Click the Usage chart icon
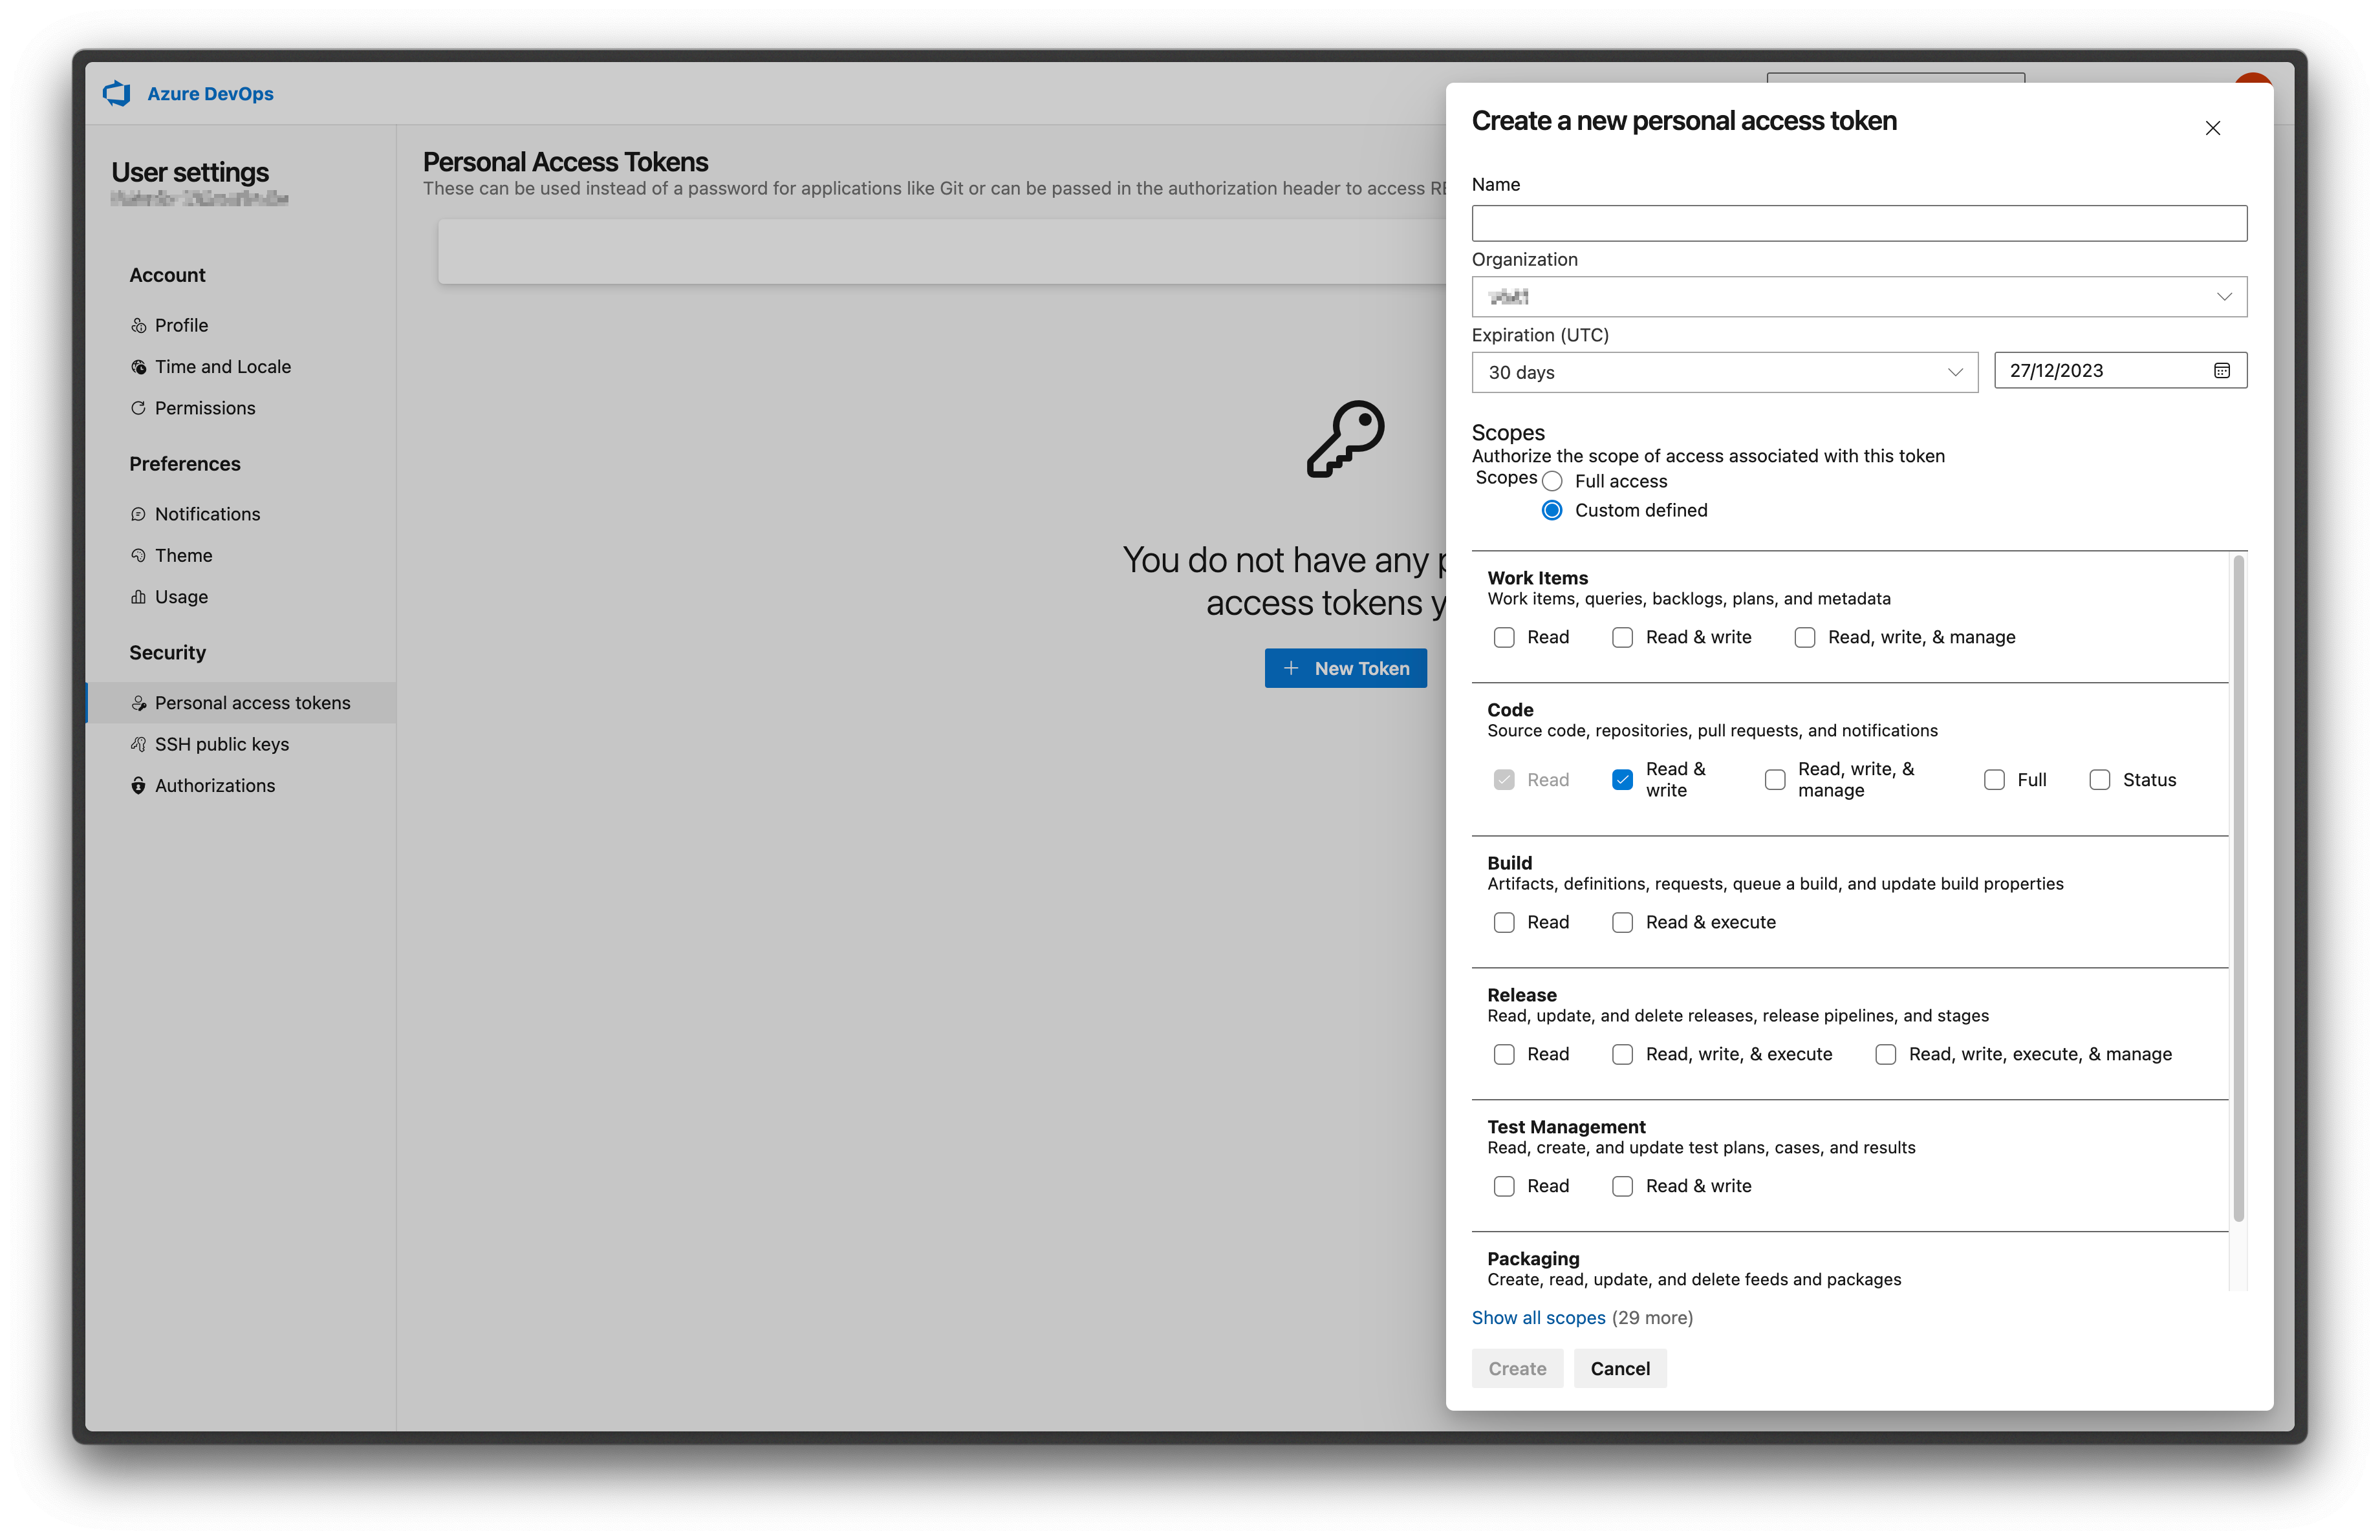The width and height of the screenshot is (2380, 1540). click(x=139, y=597)
